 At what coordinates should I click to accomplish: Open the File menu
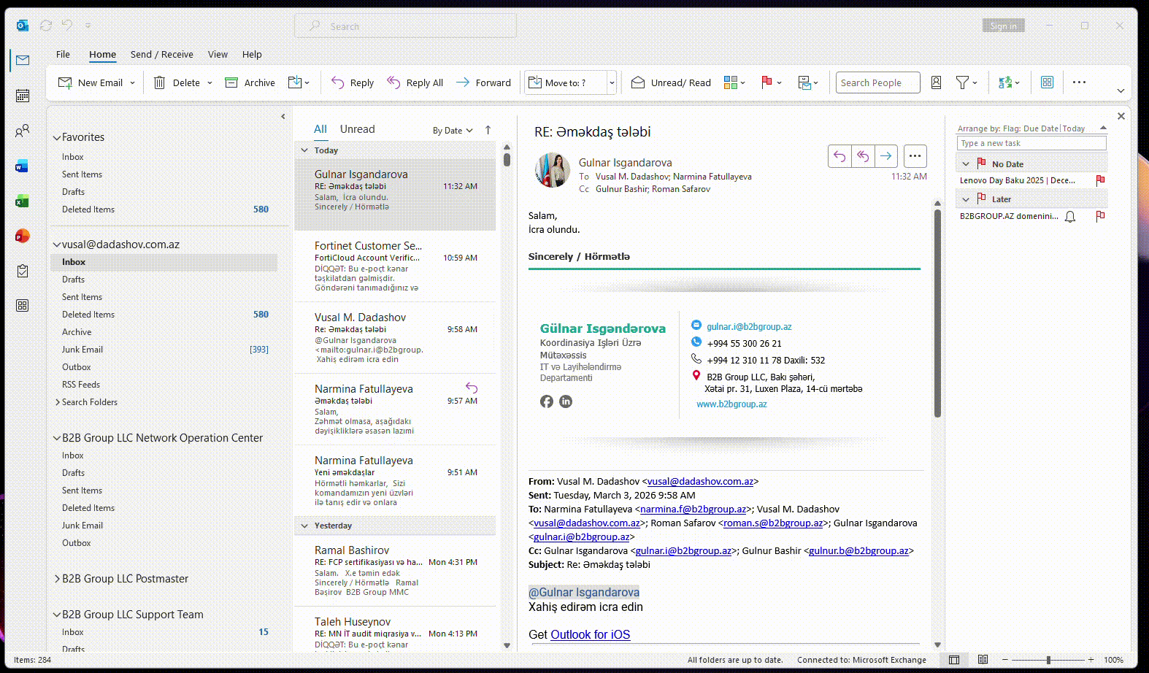[63, 54]
